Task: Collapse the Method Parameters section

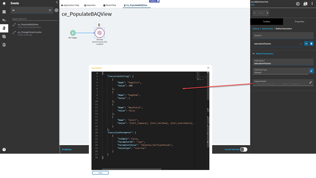Action: point(254,54)
